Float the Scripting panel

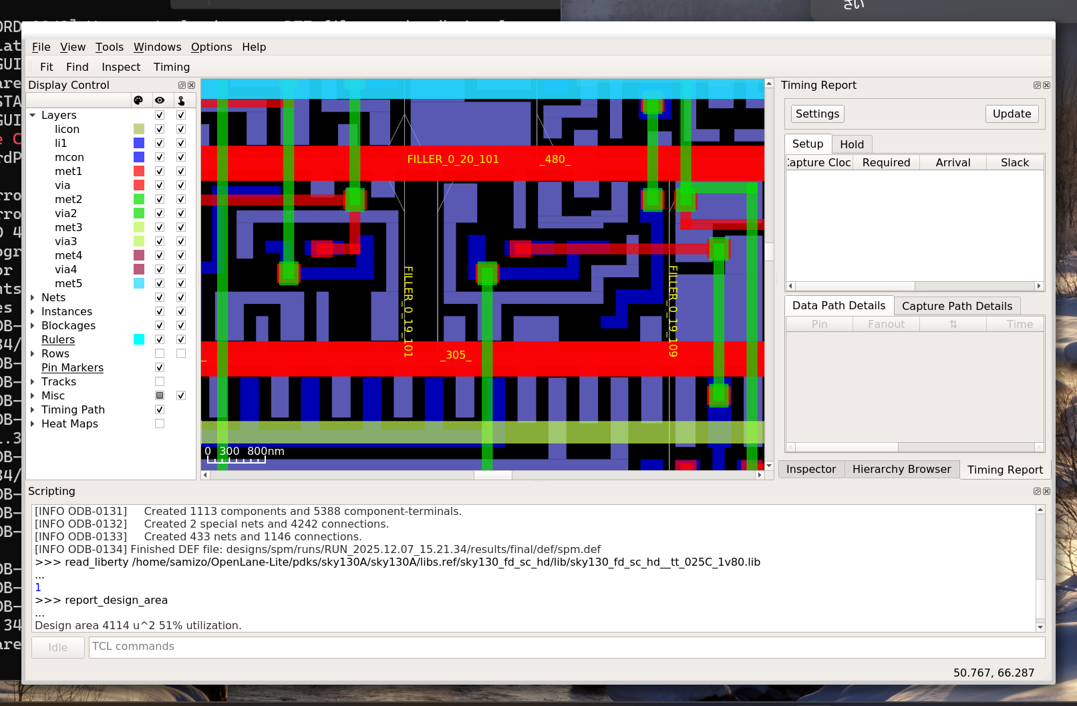pyautogui.click(x=1037, y=492)
